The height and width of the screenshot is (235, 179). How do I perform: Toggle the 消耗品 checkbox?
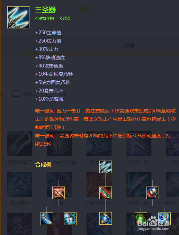[16, 93]
